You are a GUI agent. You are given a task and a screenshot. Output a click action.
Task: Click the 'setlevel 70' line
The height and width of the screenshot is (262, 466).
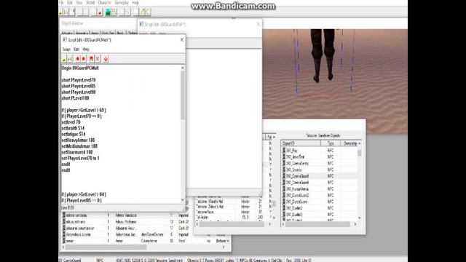[71, 122]
